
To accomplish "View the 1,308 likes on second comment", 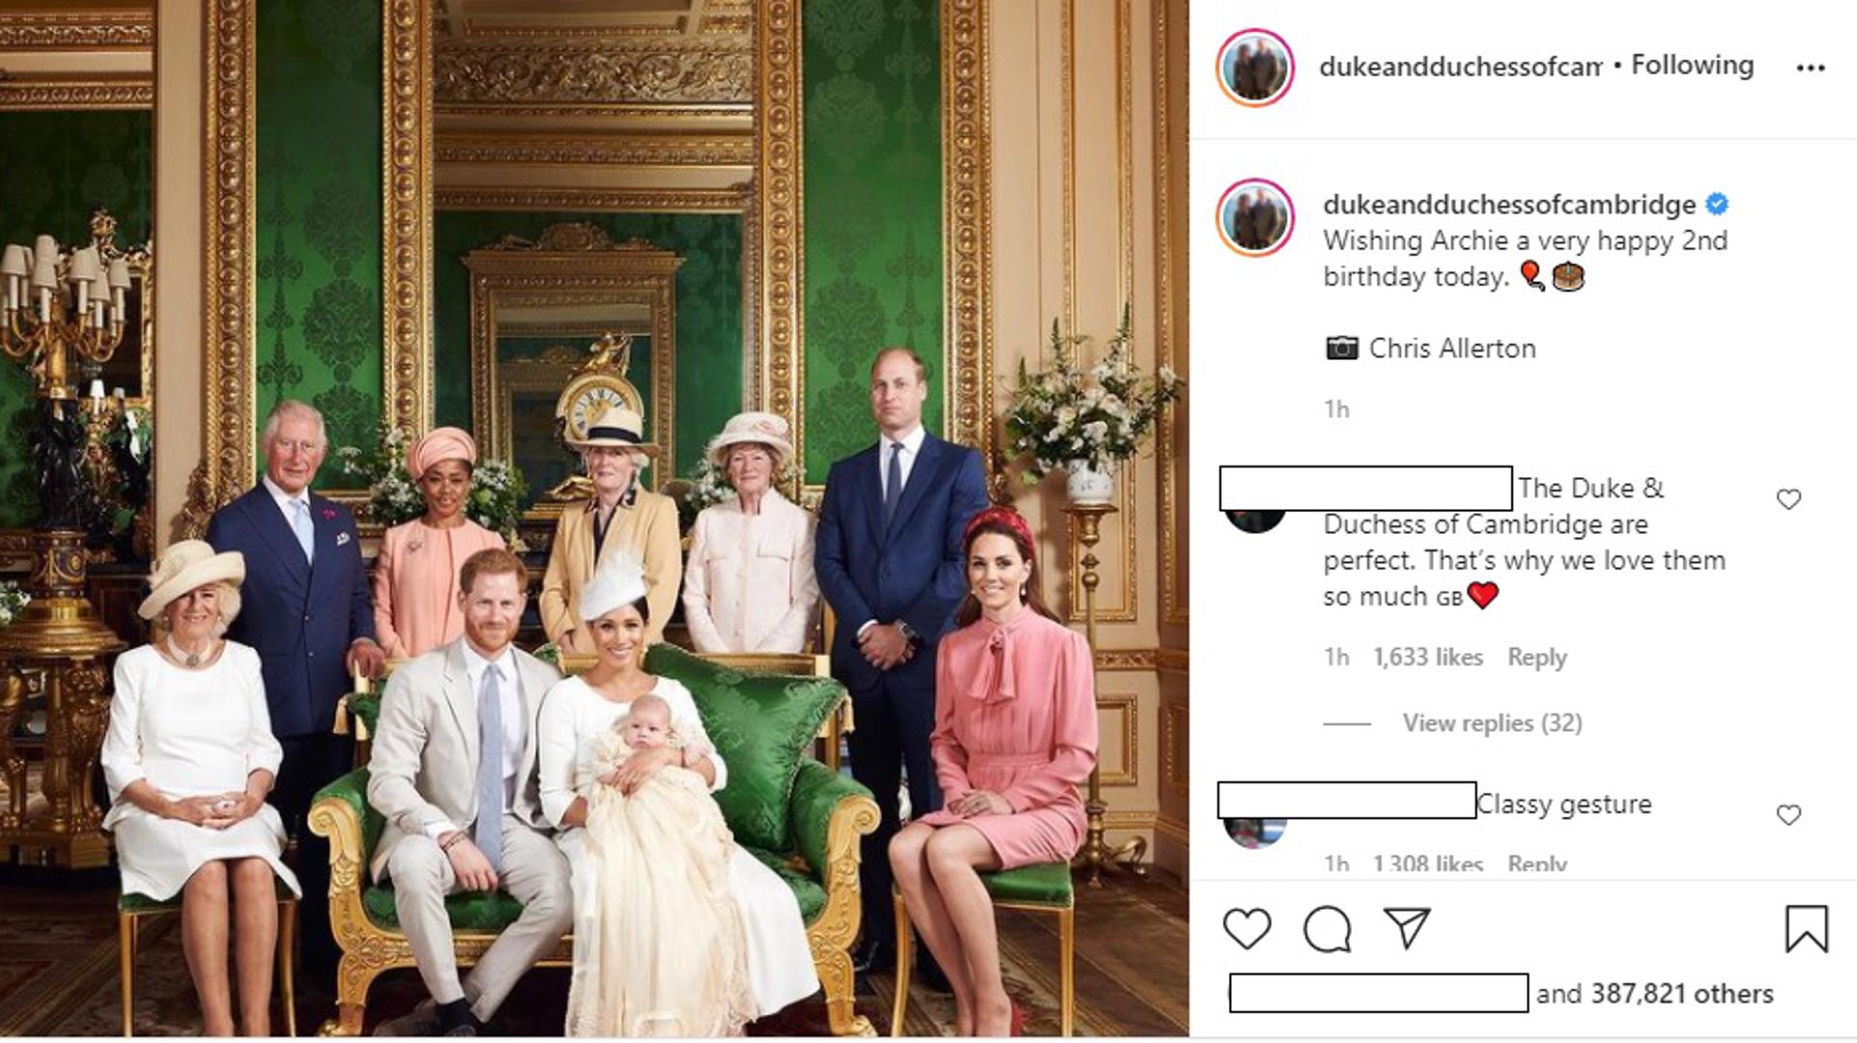I will coord(1427,863).
